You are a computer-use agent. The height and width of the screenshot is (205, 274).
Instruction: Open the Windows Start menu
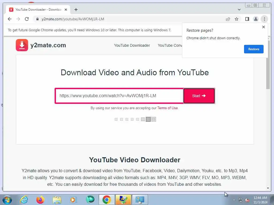pos(7,200)
